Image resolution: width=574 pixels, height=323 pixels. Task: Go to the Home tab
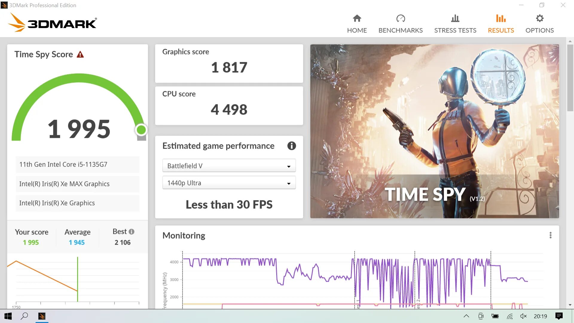(x=357, y=24)
